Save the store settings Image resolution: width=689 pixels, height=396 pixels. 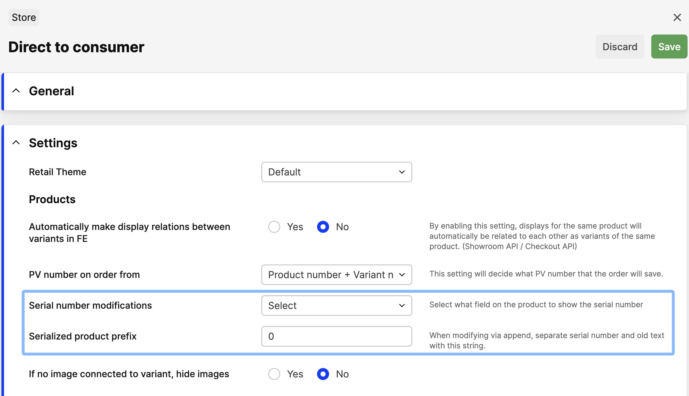coord(669,47)
